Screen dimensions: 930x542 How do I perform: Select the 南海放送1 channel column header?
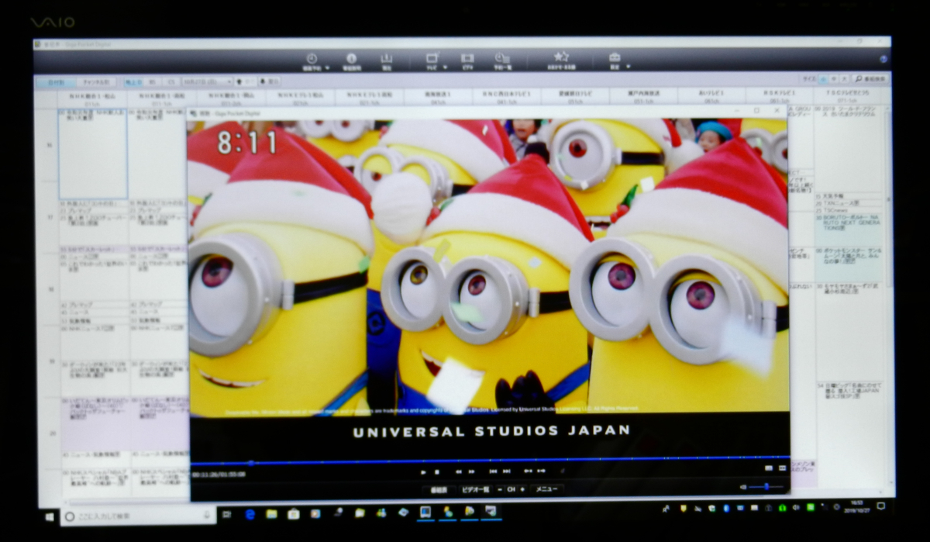(437, 97)
